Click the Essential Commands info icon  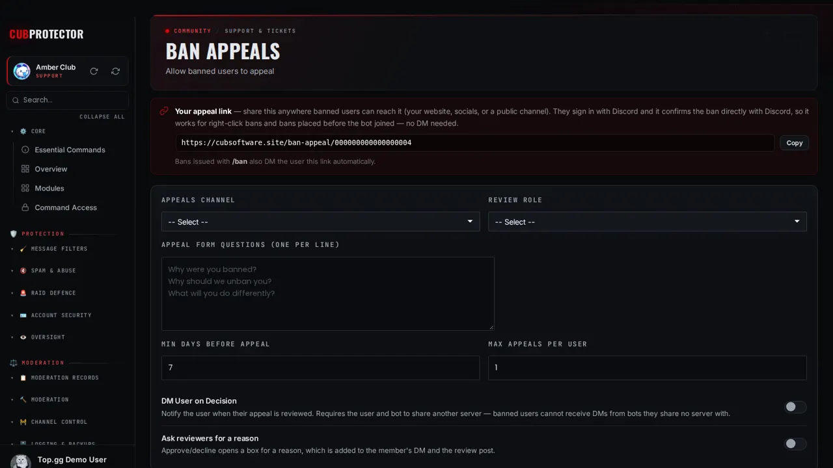click(x=25, y=149)
